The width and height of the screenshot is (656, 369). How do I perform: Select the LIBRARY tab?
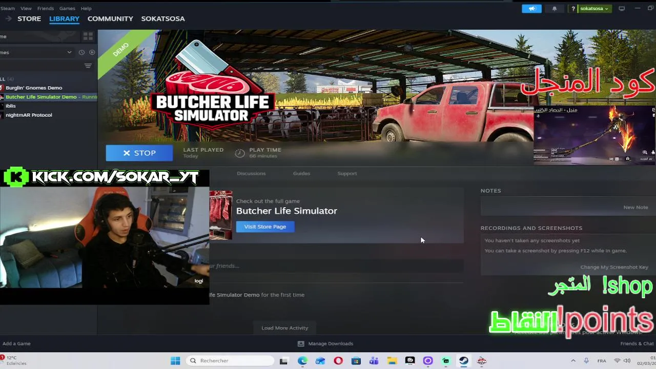pyautogui.click(x=64, y=18)
